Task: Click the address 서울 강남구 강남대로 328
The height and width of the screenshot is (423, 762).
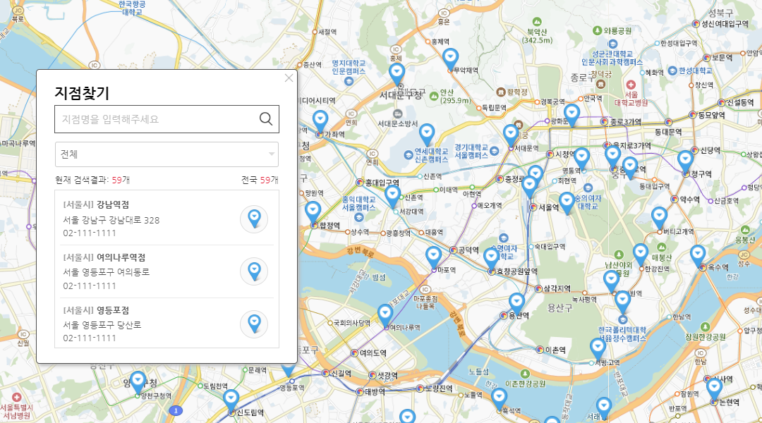Action: (111, 220)
